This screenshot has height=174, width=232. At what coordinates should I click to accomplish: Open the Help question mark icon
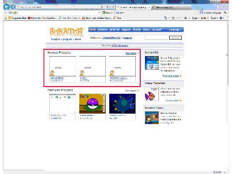(221, 18)
